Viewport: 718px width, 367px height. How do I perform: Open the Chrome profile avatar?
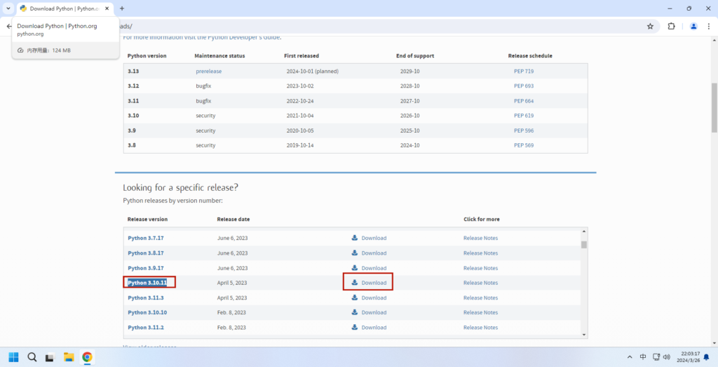click(693, 27)
